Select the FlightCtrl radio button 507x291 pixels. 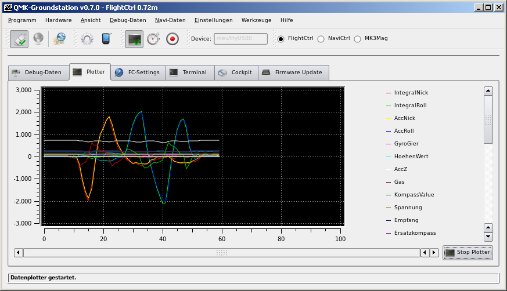[x=281, y=39]
